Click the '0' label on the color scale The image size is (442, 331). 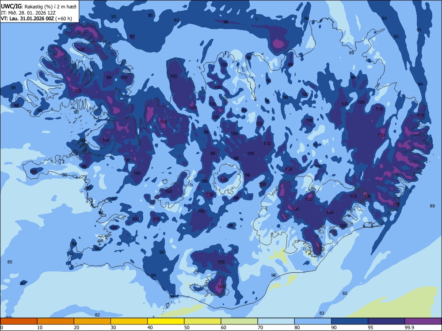[x=2, y=327]
